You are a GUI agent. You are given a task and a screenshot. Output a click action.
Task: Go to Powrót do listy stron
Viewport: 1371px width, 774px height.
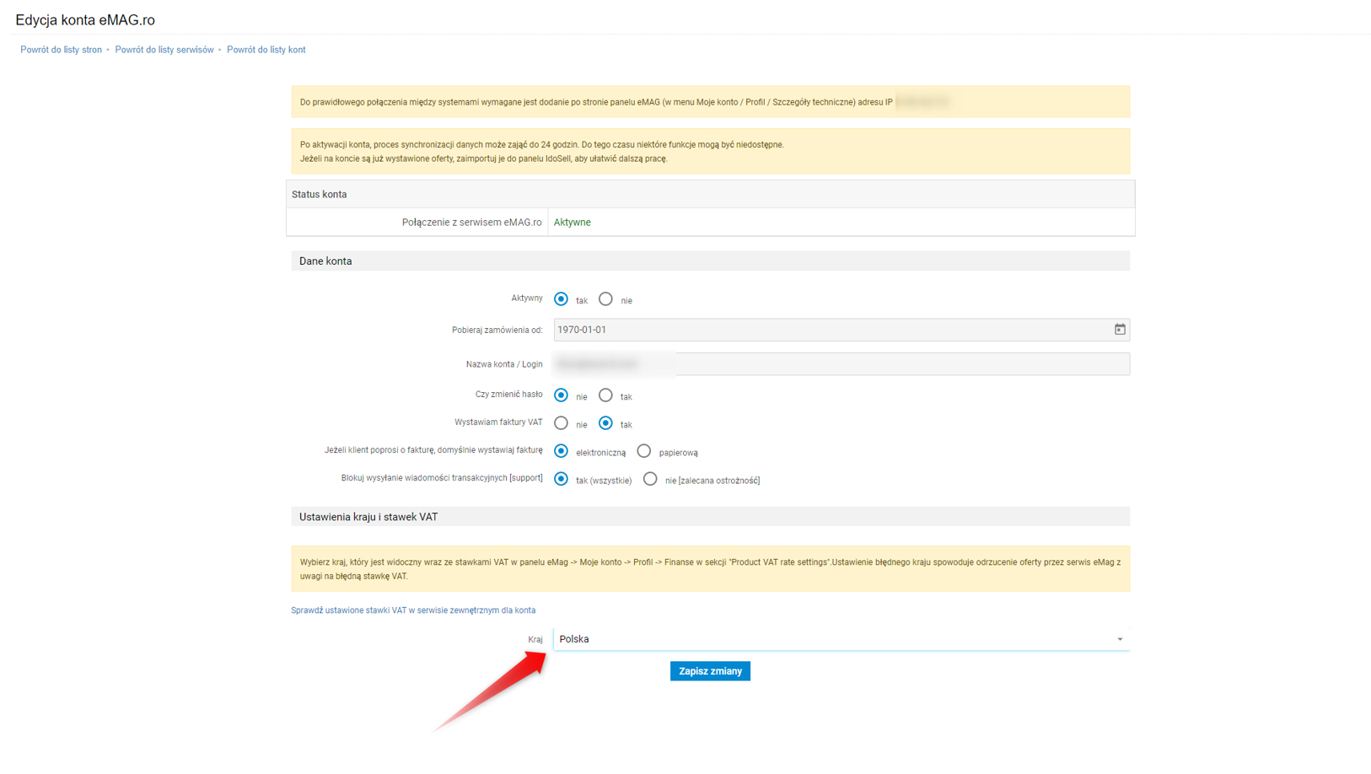pos(61,50)
